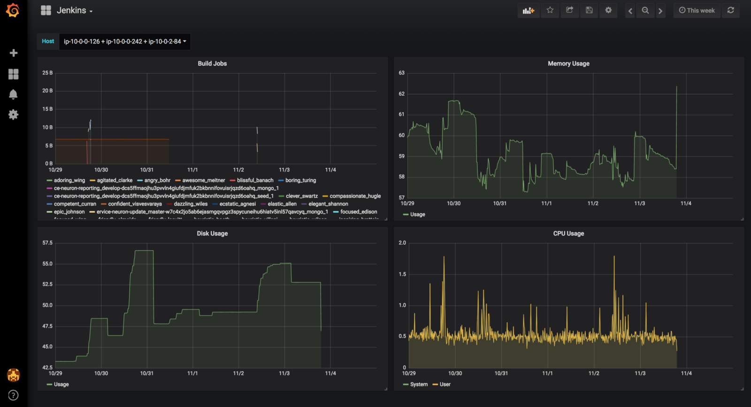Open the Create plus menu in sidebar

click(14, 53)
